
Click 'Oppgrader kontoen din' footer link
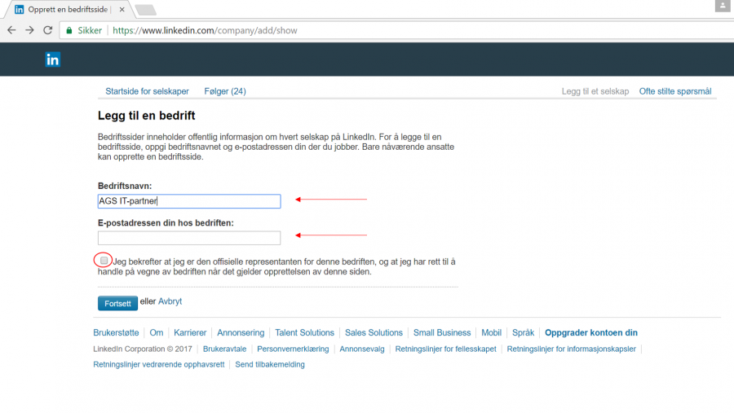tap(591, 332)
